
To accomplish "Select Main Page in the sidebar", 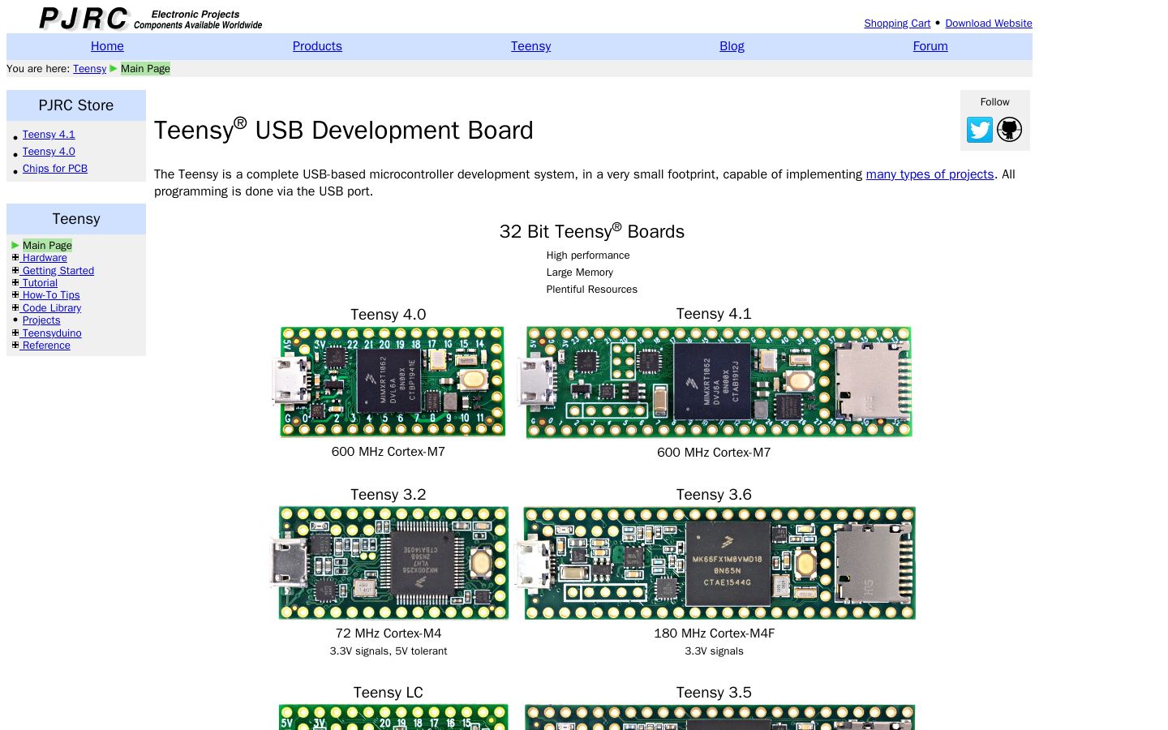I will pos(47,246).
